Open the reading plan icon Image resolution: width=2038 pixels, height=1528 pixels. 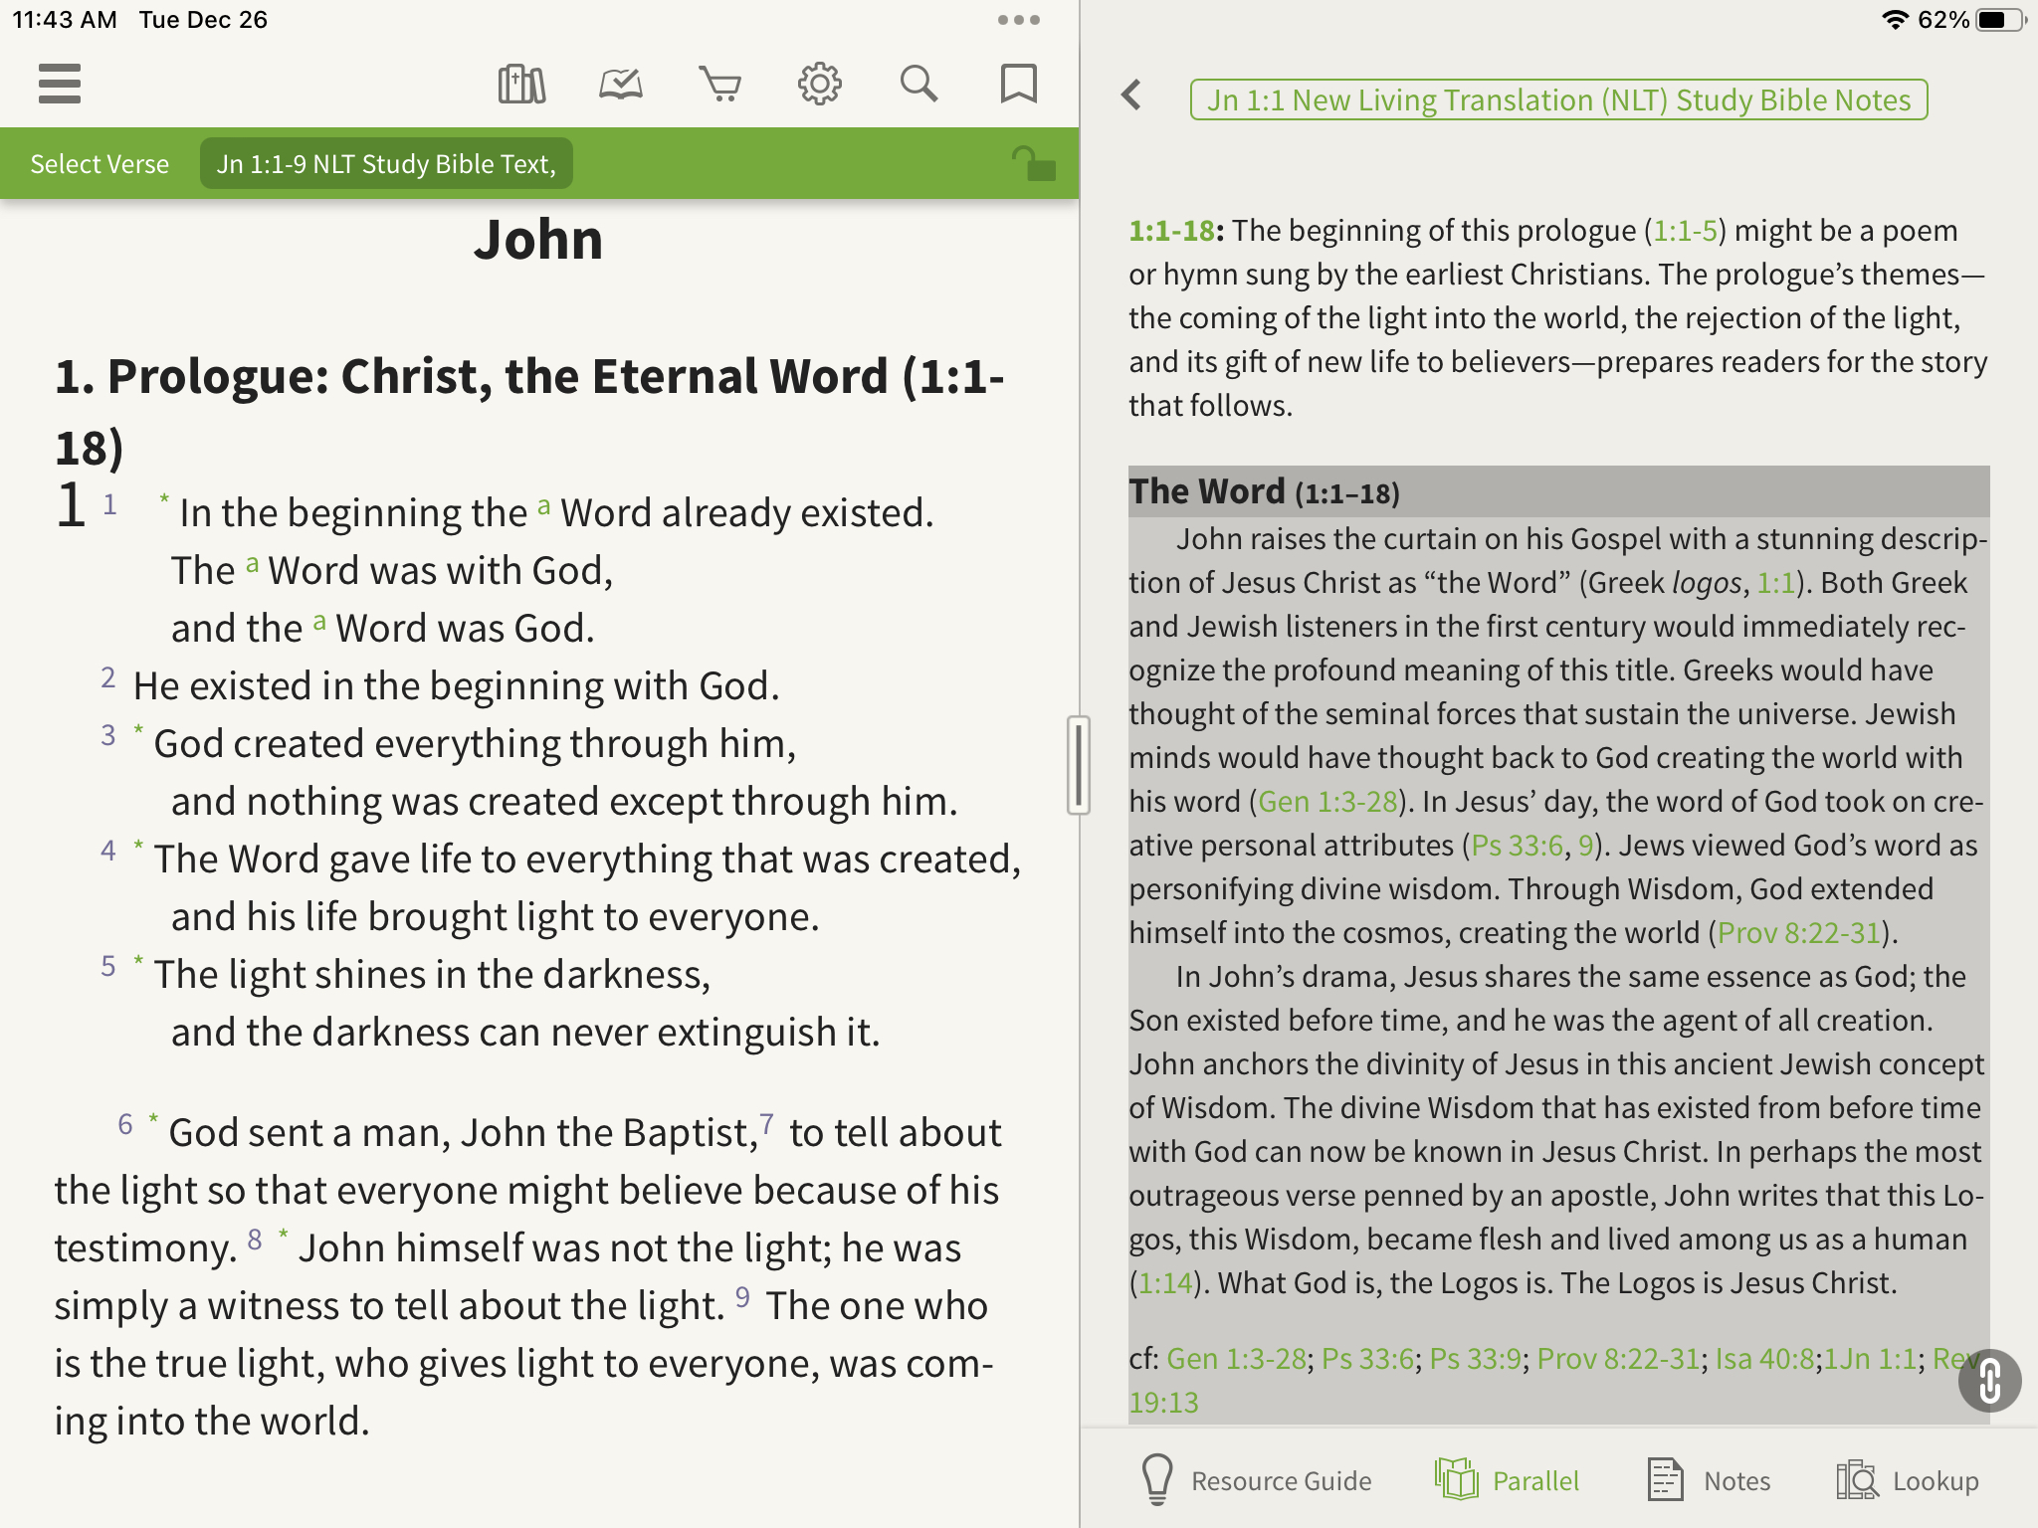[x=621, y=85]
